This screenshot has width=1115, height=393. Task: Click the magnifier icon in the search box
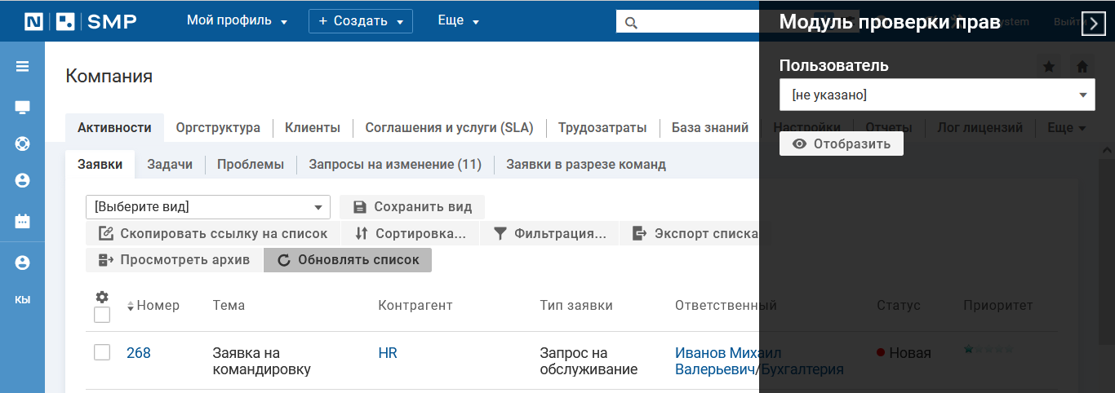coord(630,22)
